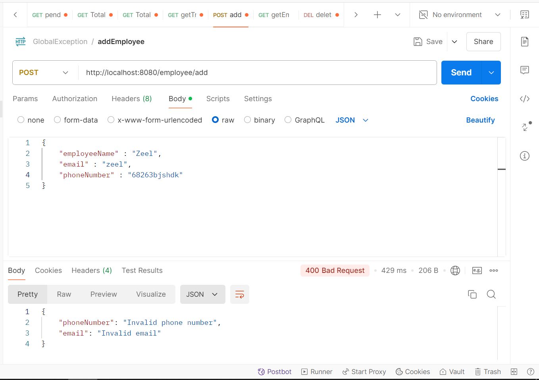Search within the response body

click(x=491, y=294)
